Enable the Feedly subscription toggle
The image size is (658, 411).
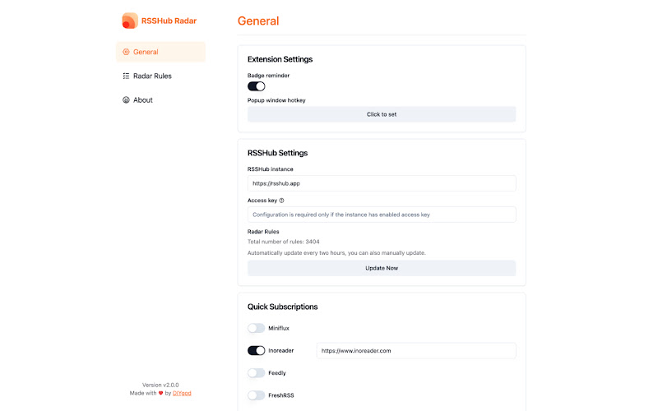pos(257,373)
